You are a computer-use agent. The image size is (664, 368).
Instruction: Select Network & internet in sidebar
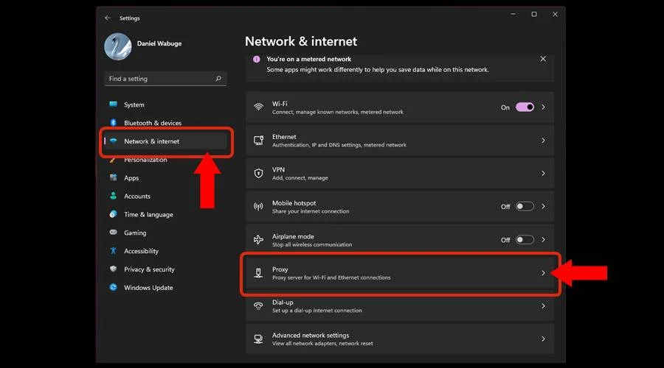click(166, 141)
